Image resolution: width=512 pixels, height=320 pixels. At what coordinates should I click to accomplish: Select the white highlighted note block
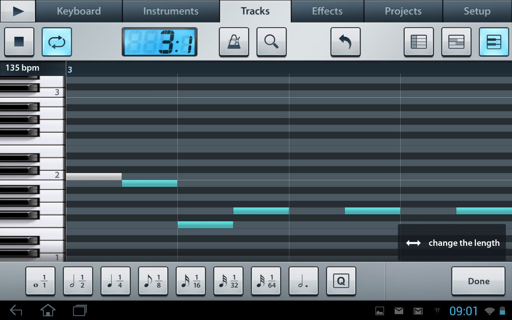click(x=94, y=176)
